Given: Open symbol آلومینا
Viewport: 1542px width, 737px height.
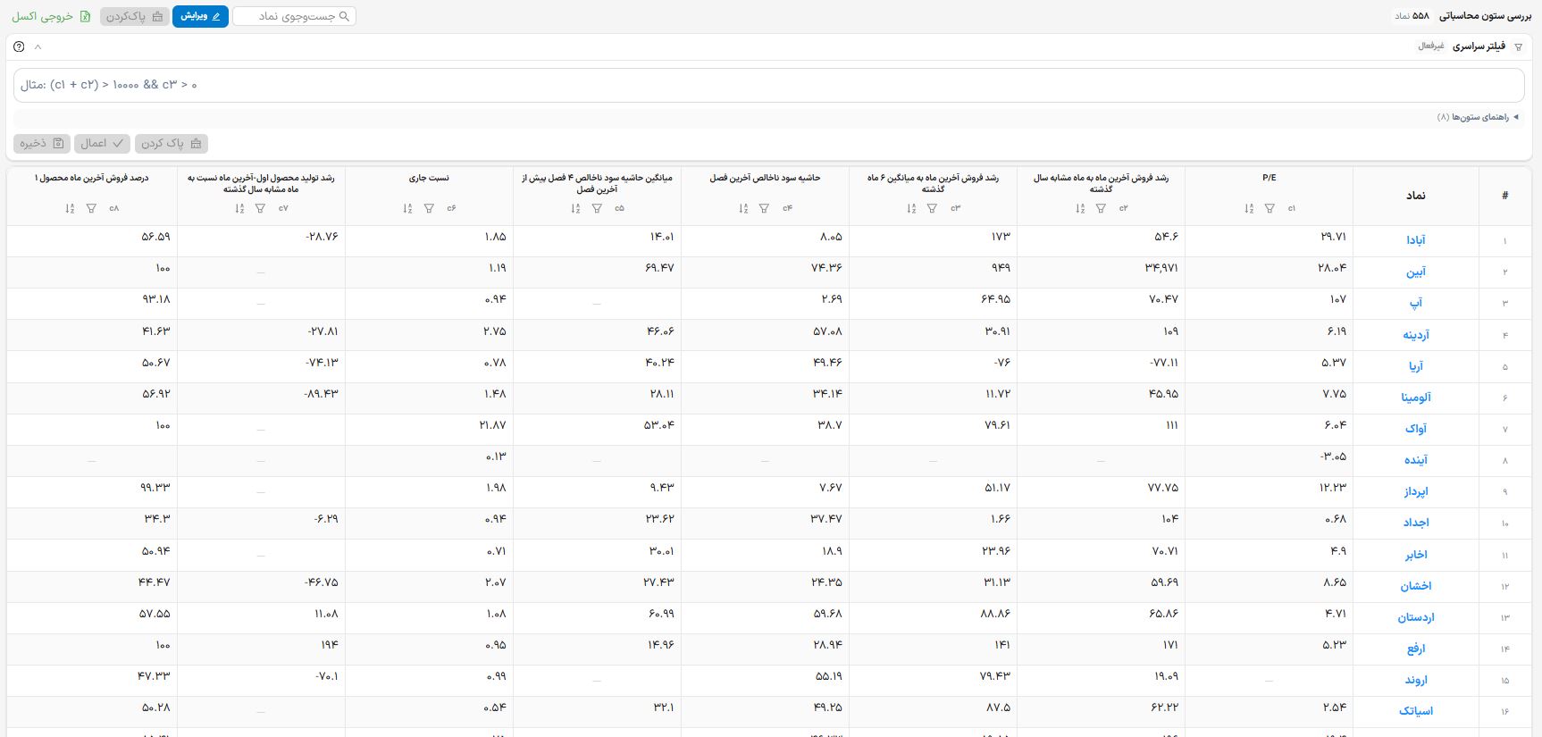Looking at the screenshot, I should coord(1416,398).
